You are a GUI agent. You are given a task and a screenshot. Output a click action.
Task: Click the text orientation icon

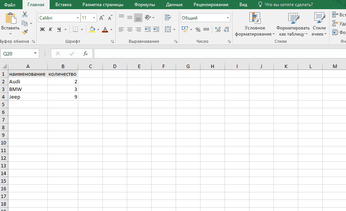[x=148, y=18]
